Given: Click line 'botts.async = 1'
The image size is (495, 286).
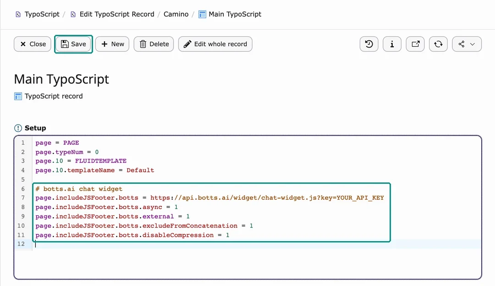Looking at the screenshot, I should point(107,207).
